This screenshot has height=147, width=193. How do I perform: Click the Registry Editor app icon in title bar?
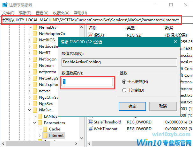click(5, 5)
